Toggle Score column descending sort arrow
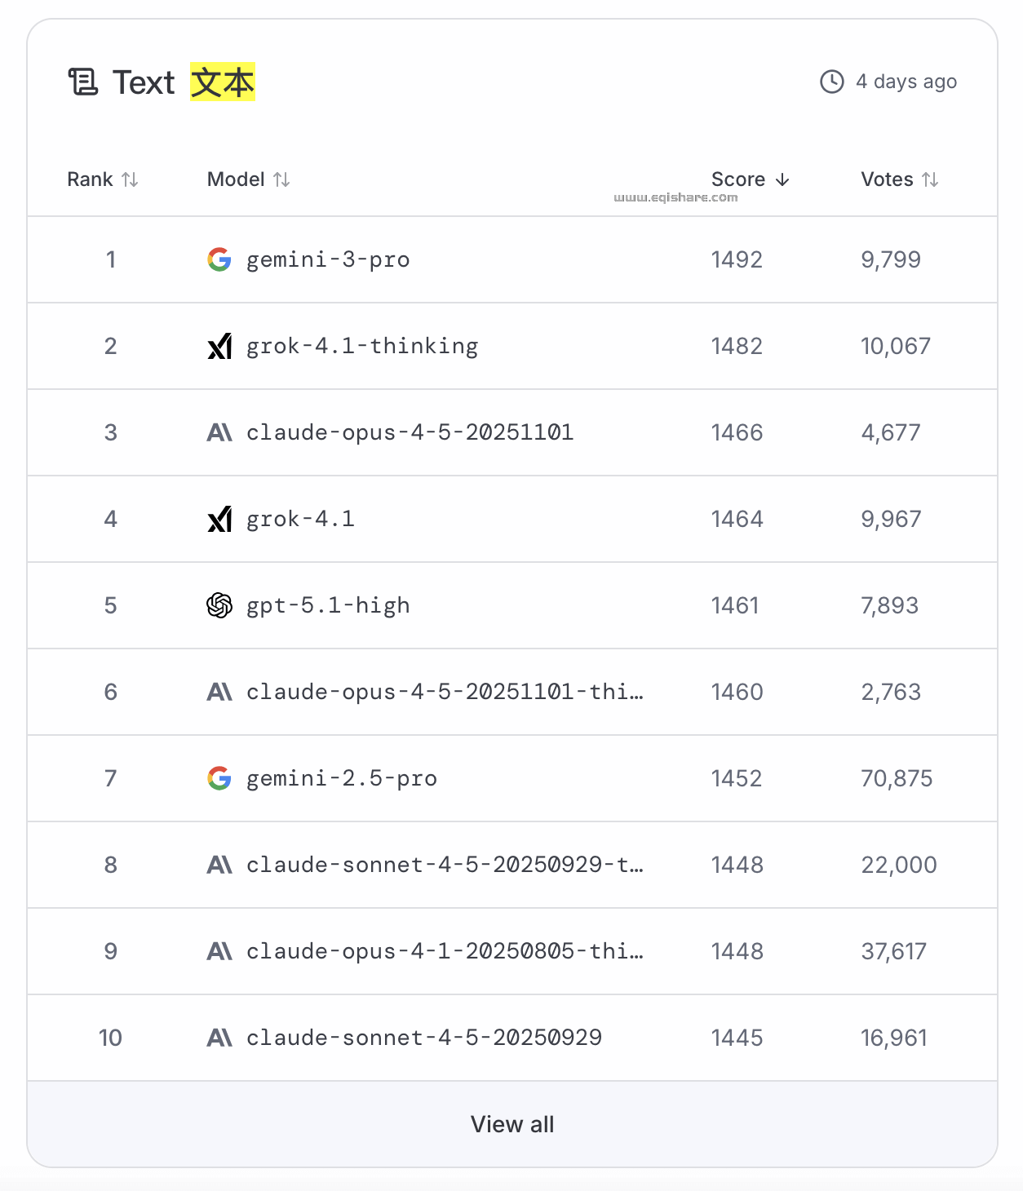 [x=782, y=179]
